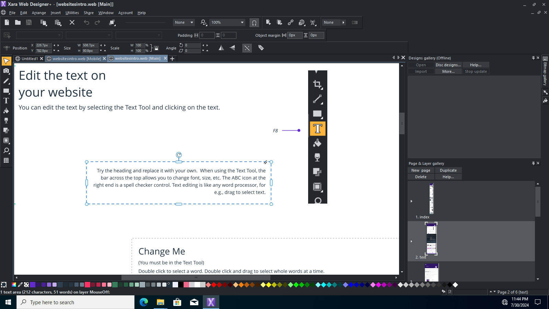549x309 pixels.
Task: Pick the pink-red color swatch on color line
Action: [87, 285]
